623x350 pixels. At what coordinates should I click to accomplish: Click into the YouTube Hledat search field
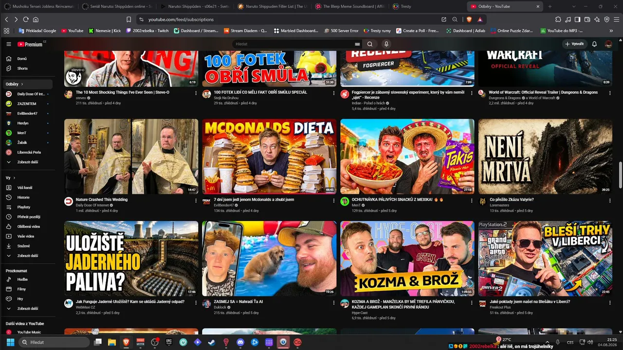tap(294, 44)
